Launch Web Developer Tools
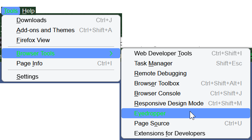This screenshot has width=252, height=140. pyautogui.click(x=186, y=54)
